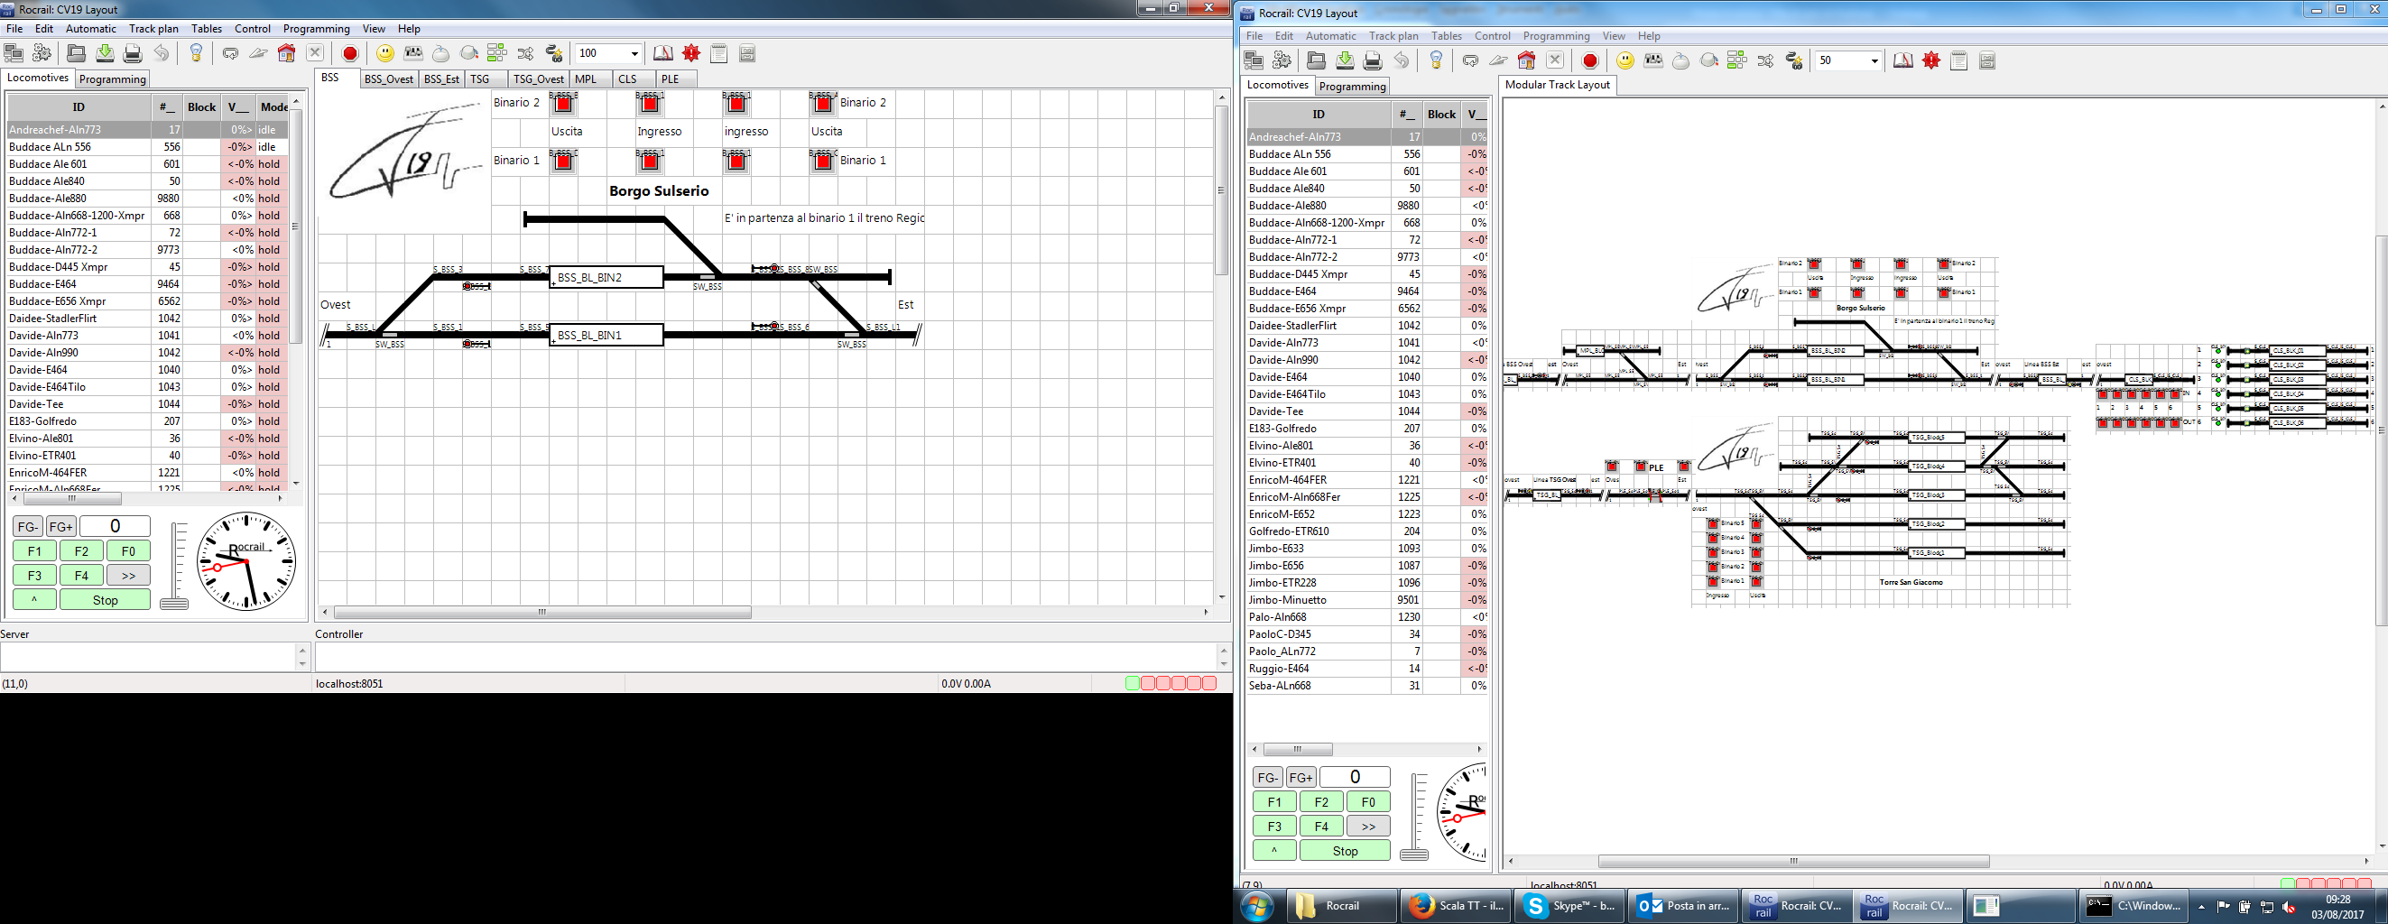
Task: Click the Windows Start button
Action: 1257,906
